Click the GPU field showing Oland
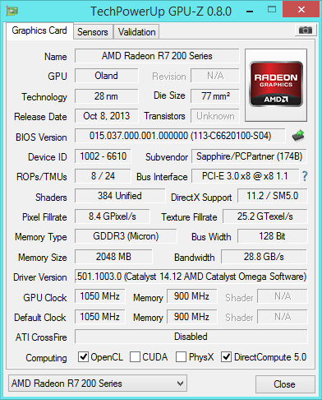 tap(106, 76)
